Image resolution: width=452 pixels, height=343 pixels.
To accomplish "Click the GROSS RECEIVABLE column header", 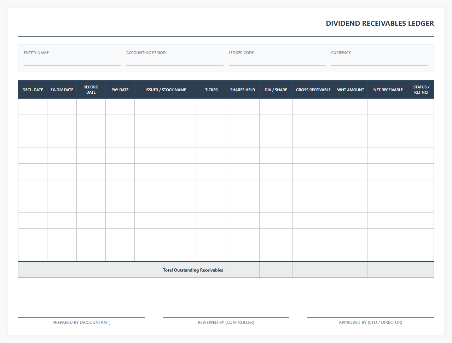I will pos(313,90).
